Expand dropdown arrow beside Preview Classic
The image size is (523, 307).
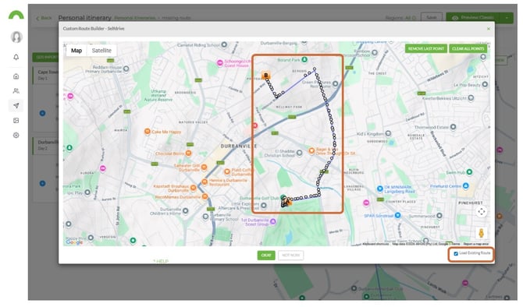(x=507, y=18)
